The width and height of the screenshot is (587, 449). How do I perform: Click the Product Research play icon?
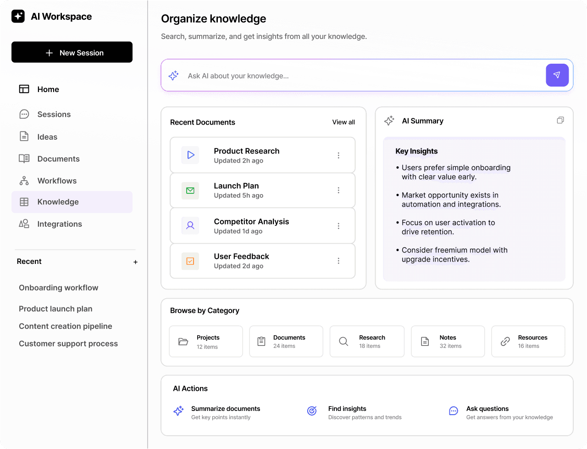coord(191,155)
